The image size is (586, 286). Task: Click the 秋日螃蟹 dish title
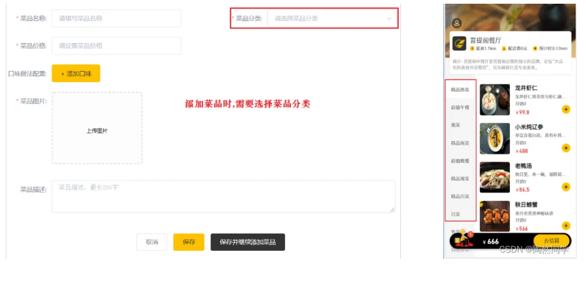(x=526, y=204)
